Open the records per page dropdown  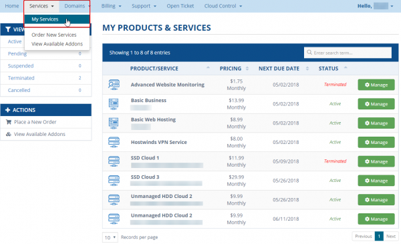pos(110,237)
